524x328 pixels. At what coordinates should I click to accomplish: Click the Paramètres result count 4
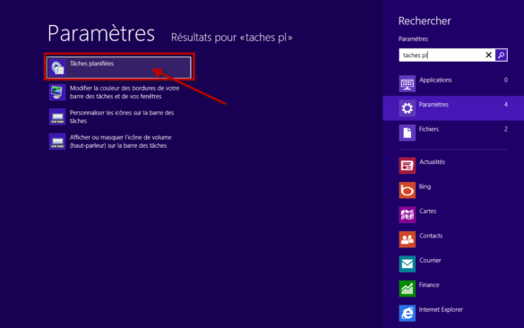point(505,105)
